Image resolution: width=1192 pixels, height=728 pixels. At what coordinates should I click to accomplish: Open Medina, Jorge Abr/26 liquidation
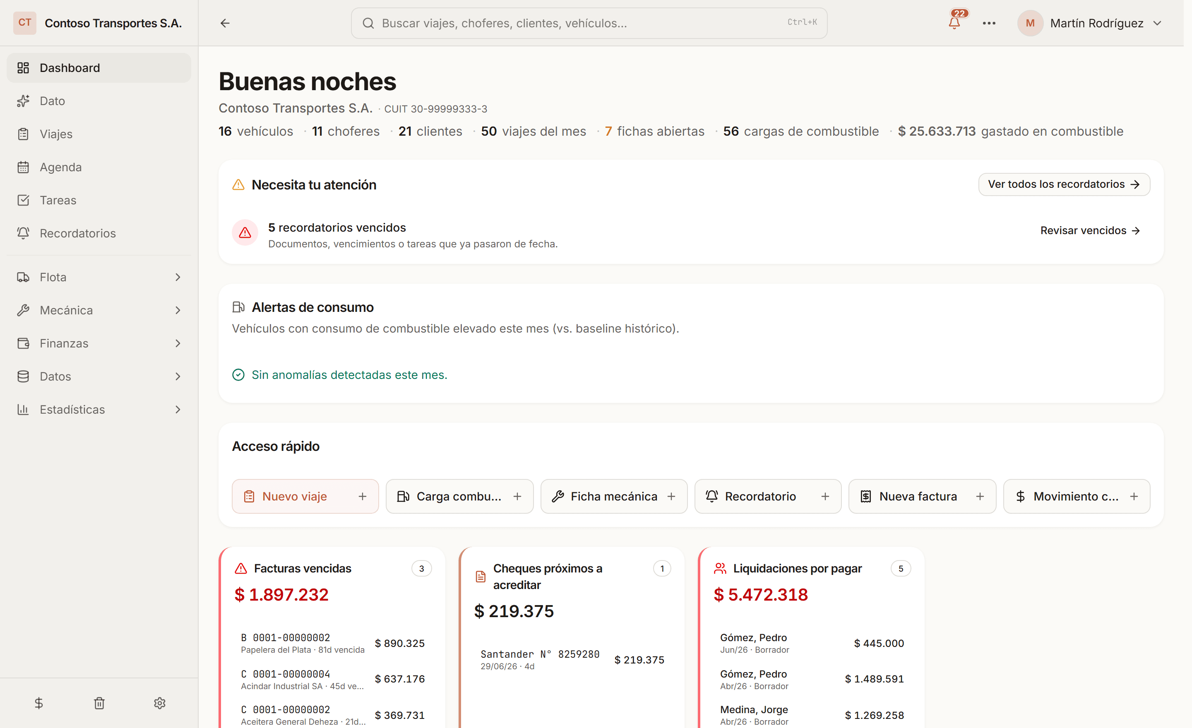click(812, 715)
